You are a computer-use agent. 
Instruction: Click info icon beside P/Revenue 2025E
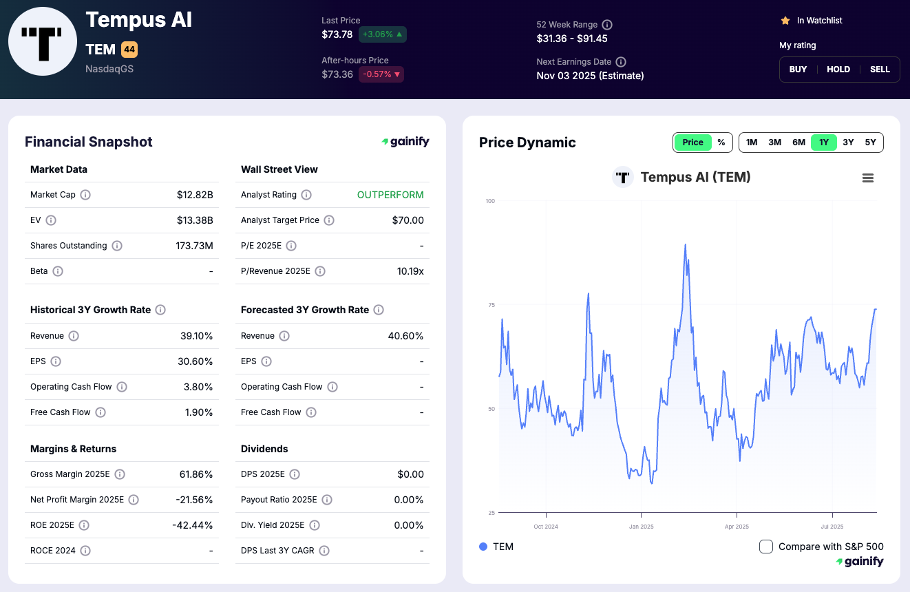pos(320,271)
